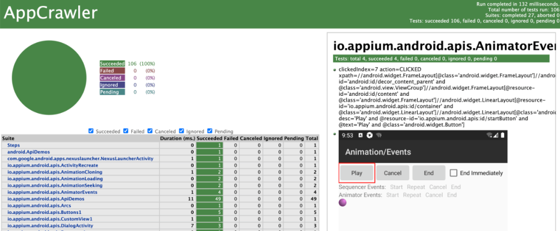Click the Cancel button in screenshot
Screen dimensions: 560x231
(393, 173)
